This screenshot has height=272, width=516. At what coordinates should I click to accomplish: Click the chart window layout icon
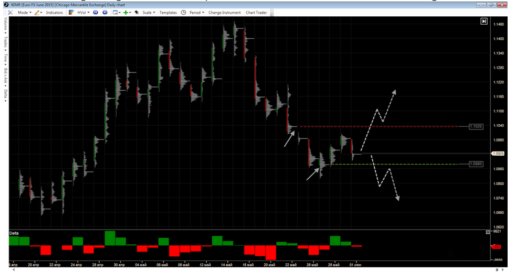pos(115,13)
